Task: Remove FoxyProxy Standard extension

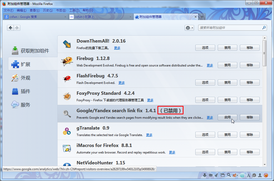Action: coord(250,100)
